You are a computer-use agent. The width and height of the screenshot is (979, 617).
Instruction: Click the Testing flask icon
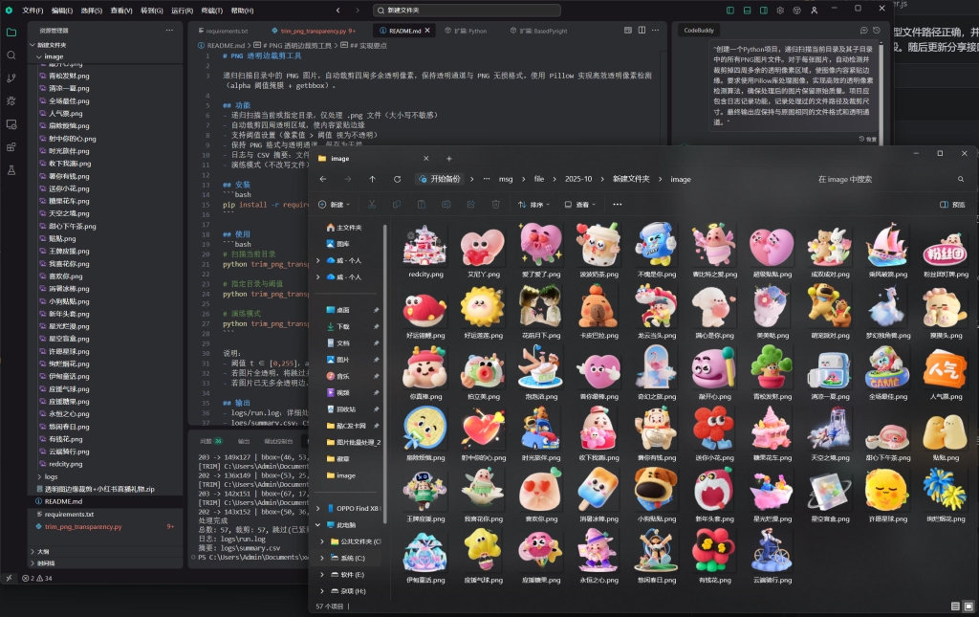pyautogui.click(x=11, y=169)
